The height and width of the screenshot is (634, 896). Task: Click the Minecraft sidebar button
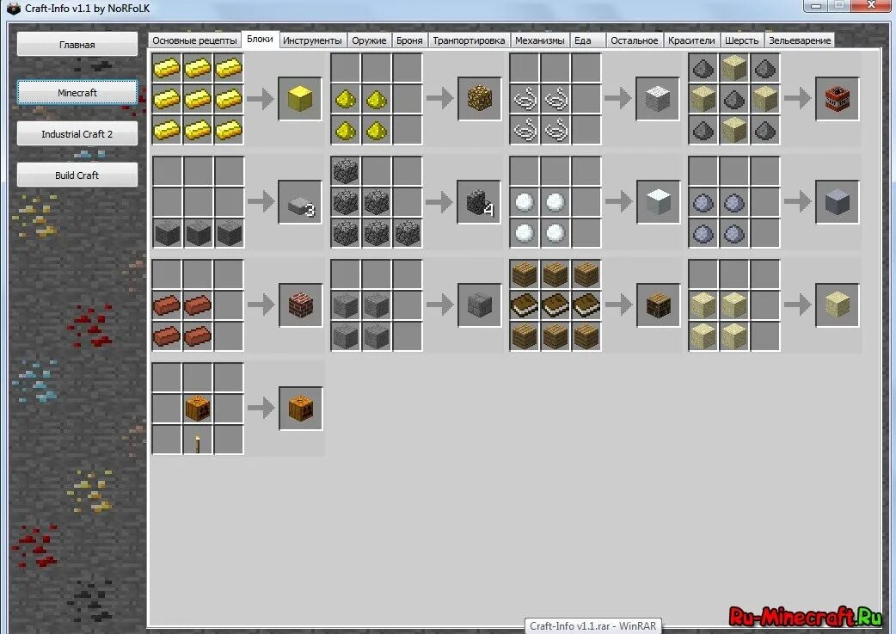click(77, 93)
